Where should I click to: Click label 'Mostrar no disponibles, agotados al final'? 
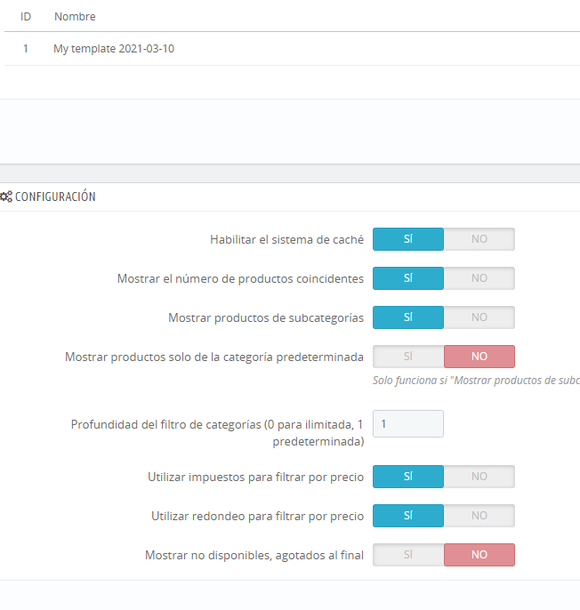(254, 555)
